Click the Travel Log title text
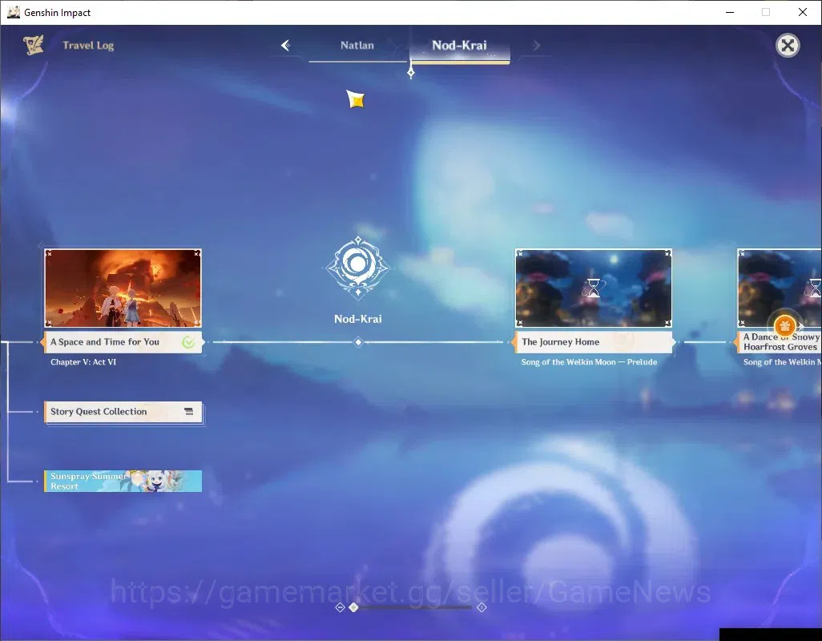822x641 pixels. point(88,46)
